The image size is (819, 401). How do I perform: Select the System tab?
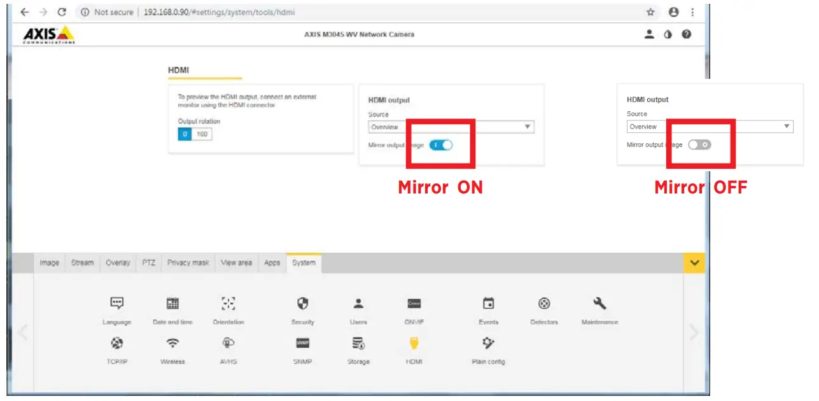tap(304, 262)
